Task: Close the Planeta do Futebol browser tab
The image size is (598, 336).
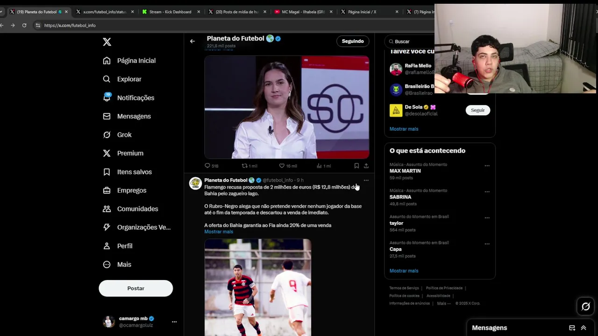Action: coord(66,12)
